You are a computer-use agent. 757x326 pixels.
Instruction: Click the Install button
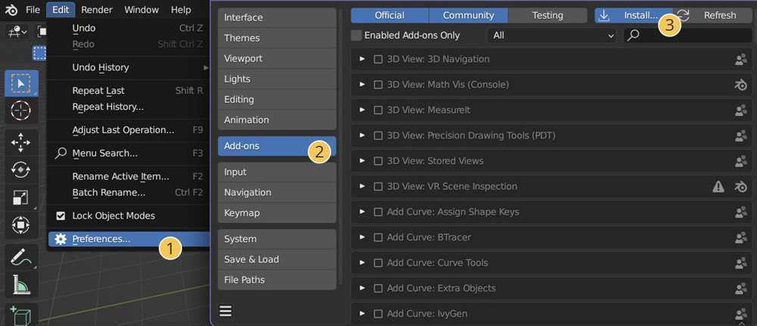point(628,15)
